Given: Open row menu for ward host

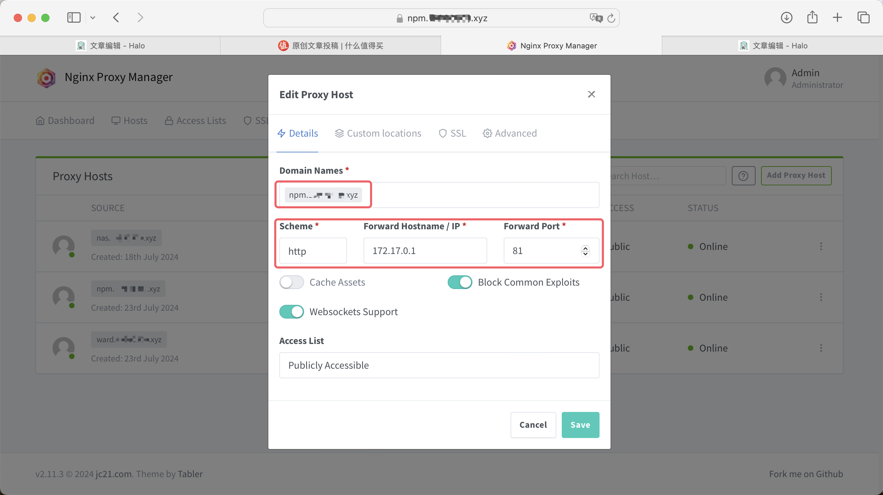Looking at the screenshot, I should pos(821,348).
